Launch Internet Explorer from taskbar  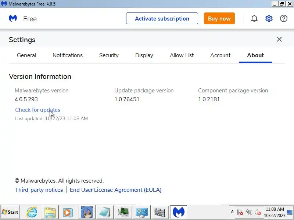(32, 212)
